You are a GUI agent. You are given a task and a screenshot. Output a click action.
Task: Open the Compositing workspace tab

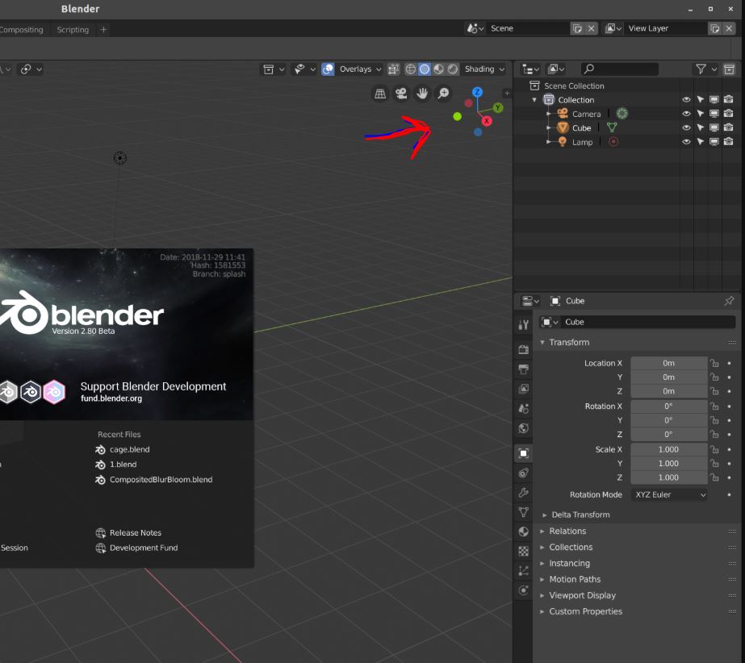21,30
